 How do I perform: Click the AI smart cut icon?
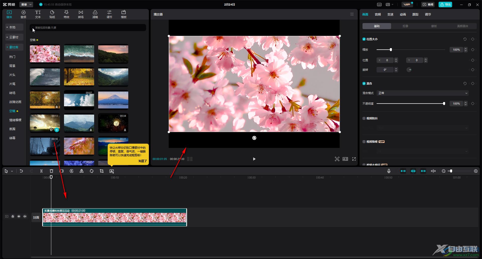(x=112, y=171)
